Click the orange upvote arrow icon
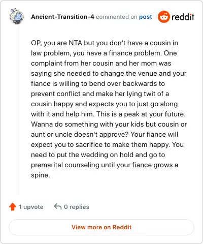This screenshot has width=203, height=244. click(x=13, y=207)
